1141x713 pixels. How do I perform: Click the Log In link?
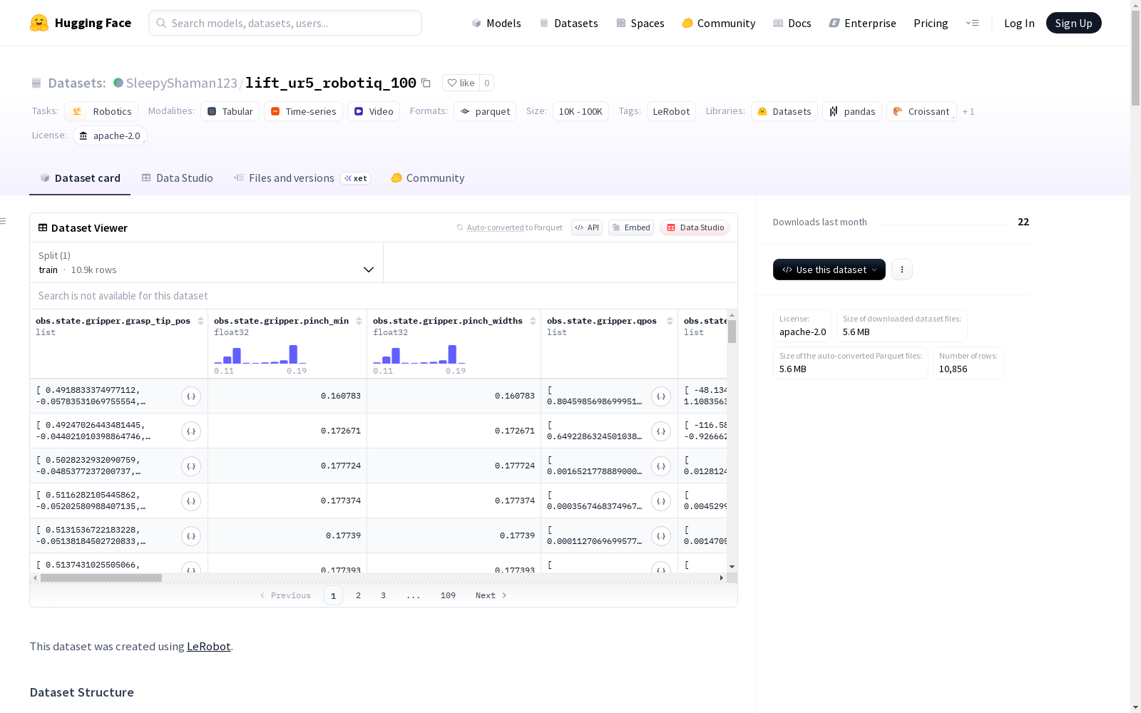[1019, 23]
